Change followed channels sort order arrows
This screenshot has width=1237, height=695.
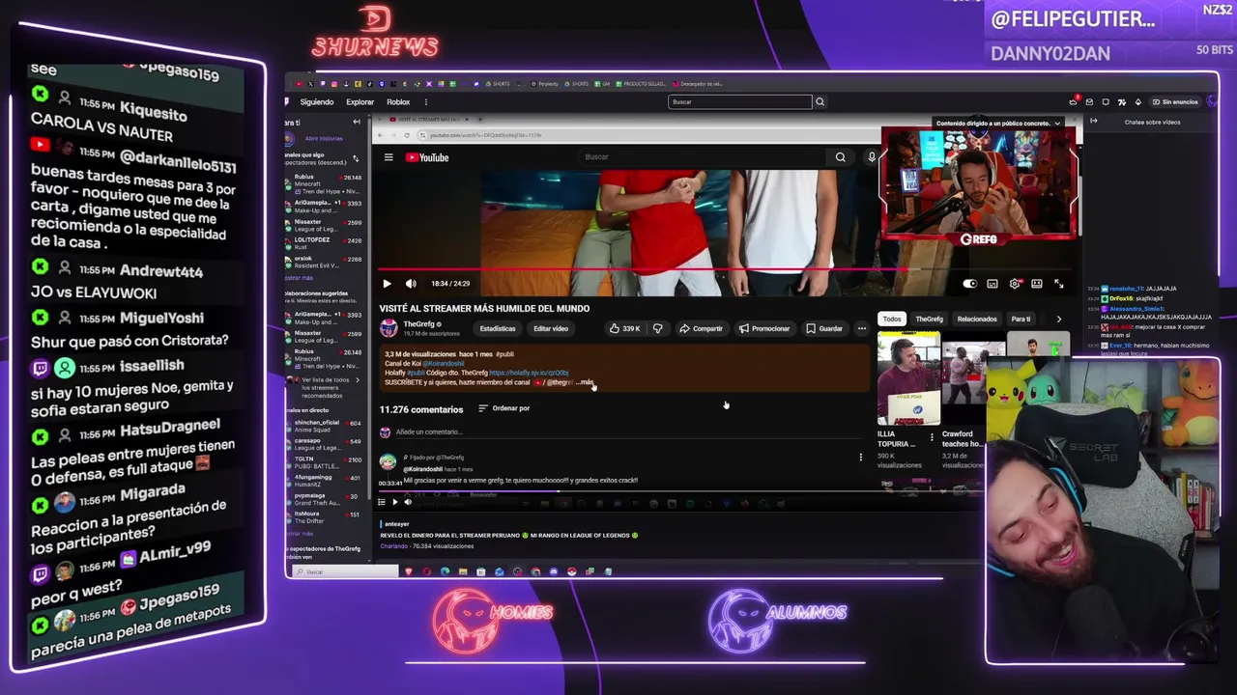(x=356, y=158)
